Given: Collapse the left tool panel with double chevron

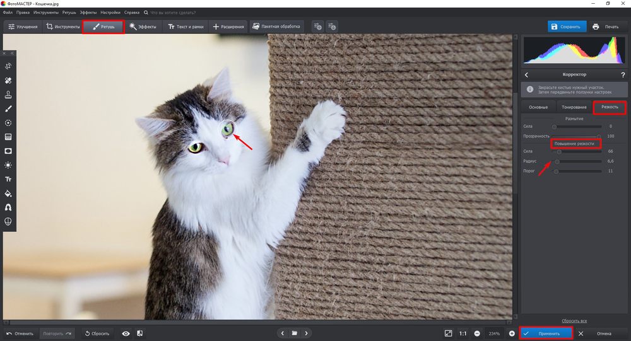Looking at the screenshot, I should [11, 54].
